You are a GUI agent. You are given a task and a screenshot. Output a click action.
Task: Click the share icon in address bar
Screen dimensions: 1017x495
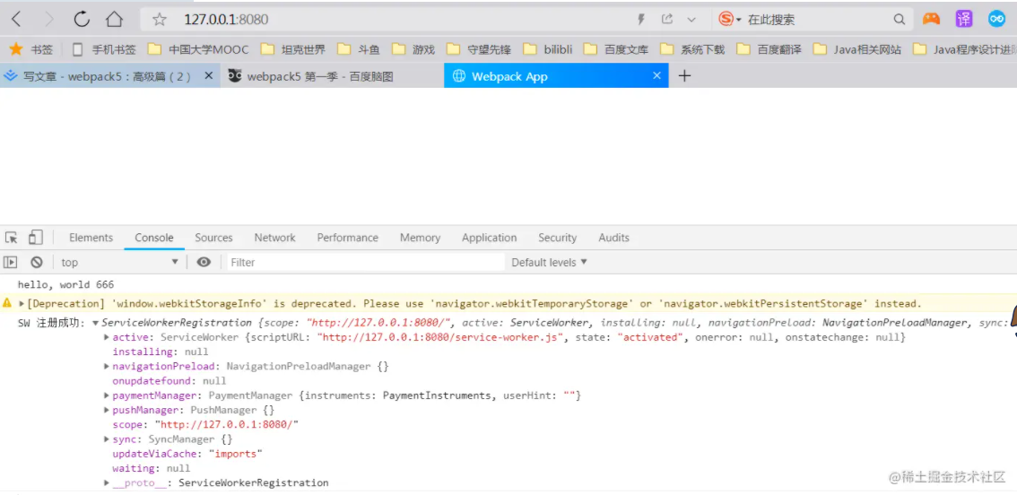coord(666,20)
